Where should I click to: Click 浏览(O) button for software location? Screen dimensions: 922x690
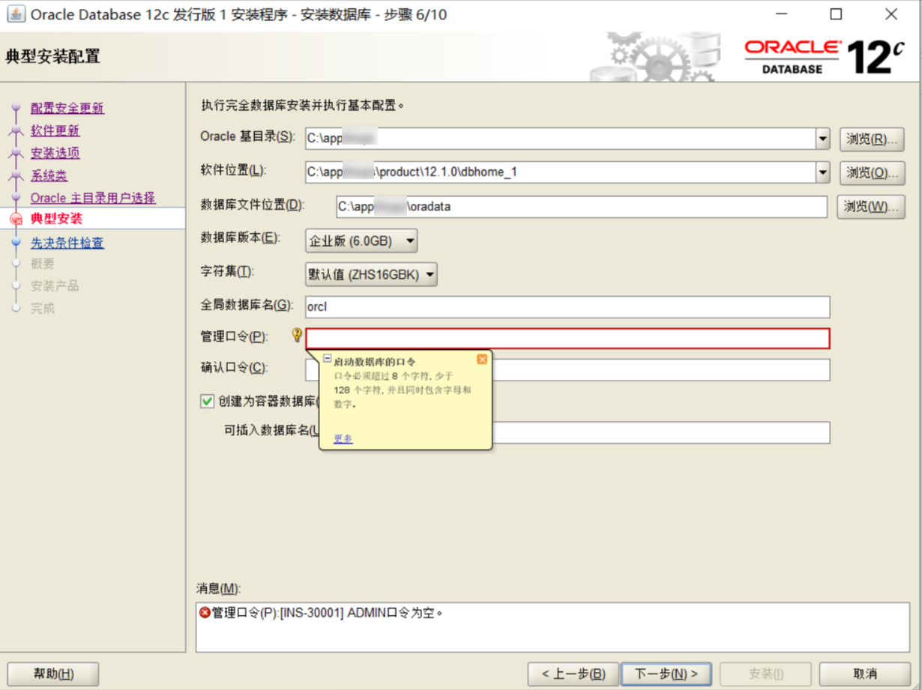pyautogui.click(x=872, y=172)
